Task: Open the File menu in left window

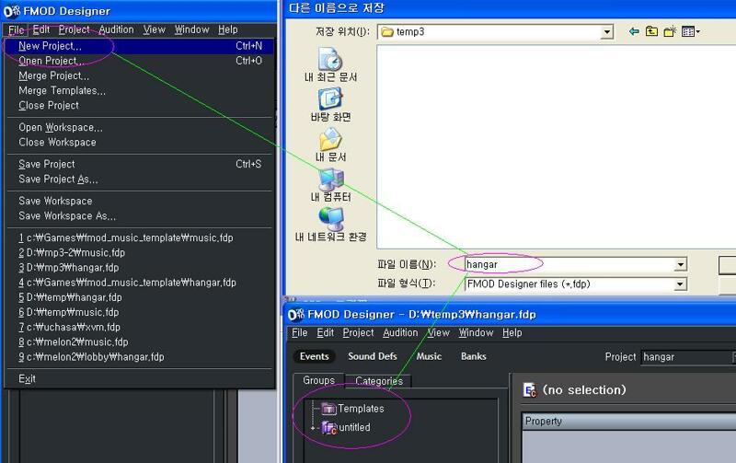Action: tap(17, 29)
